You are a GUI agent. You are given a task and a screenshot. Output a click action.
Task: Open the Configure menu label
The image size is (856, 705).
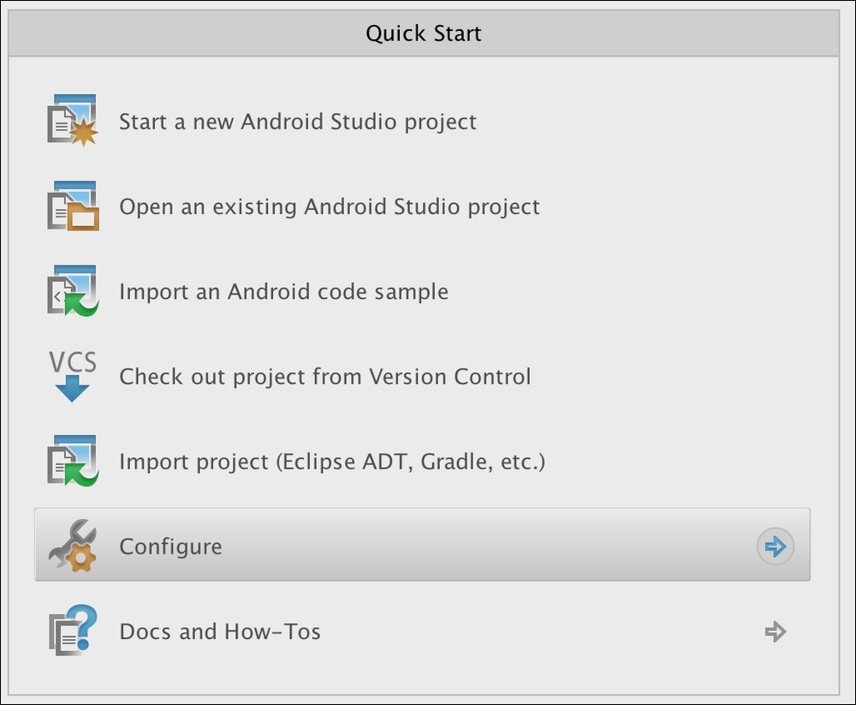170,547
